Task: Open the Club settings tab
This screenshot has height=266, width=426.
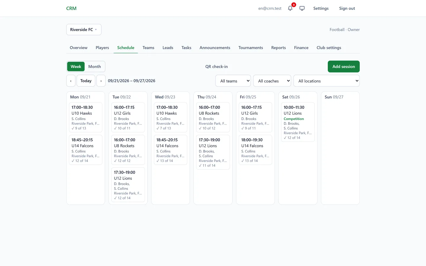Action: pyautogui.click(x=329, y=48)
